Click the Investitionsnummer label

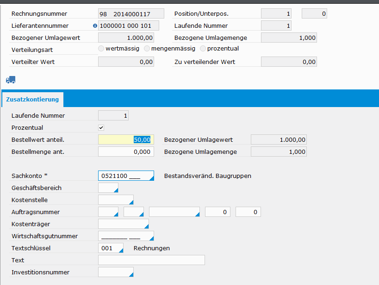click(40, 272)
